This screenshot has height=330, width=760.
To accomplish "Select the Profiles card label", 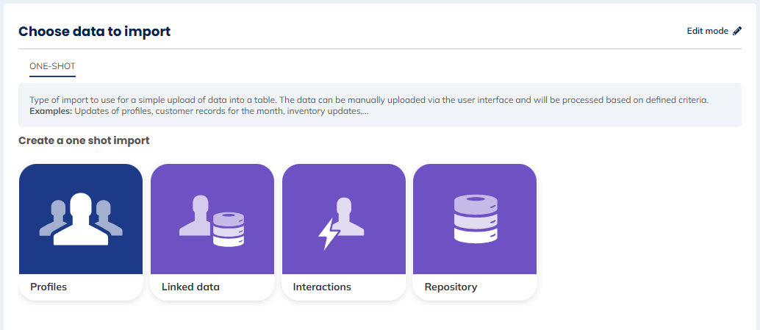I will point(49,287).
